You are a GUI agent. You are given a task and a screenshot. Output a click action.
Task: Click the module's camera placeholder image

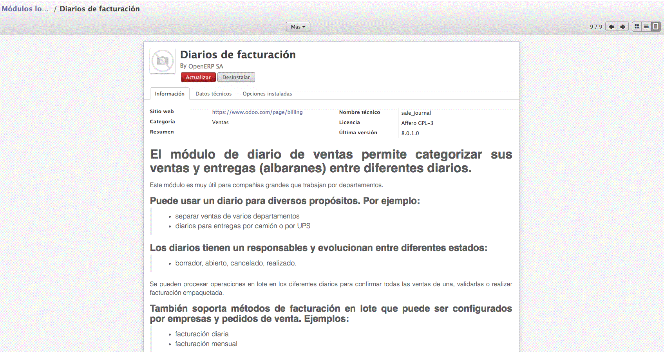click(x=163, y=61)
